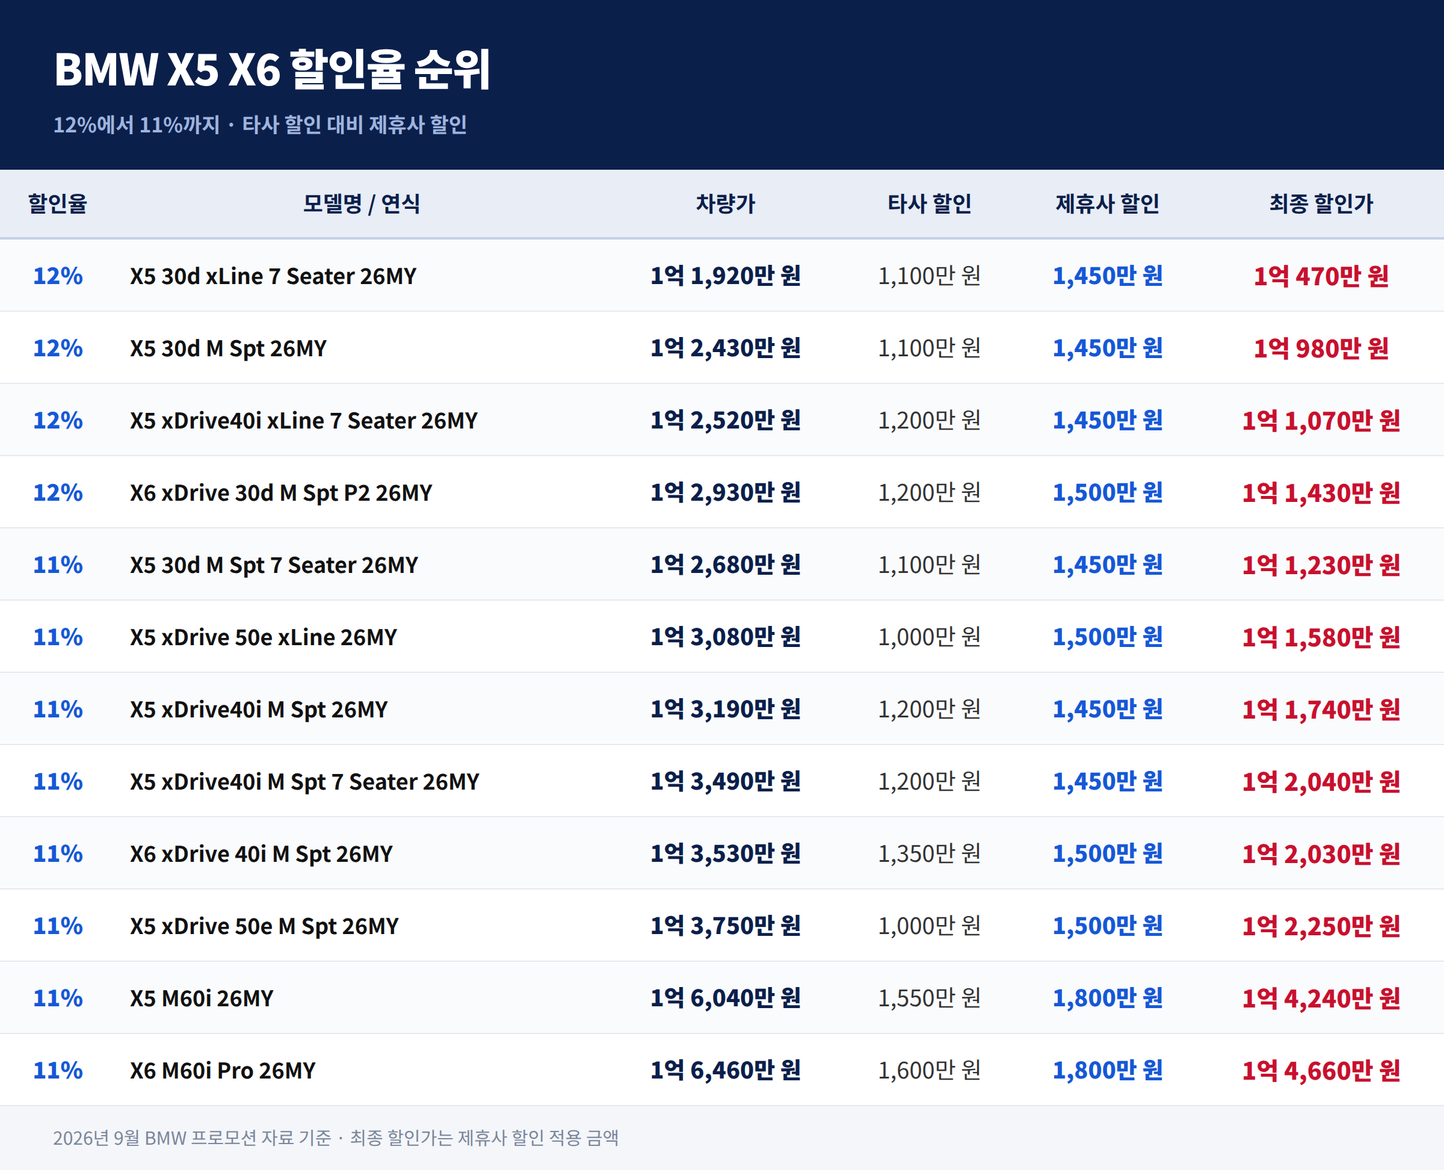The image size is (1444, 1170).
Task: Select final price "1억 980만 원"
Action: (x=1321, y=348)
